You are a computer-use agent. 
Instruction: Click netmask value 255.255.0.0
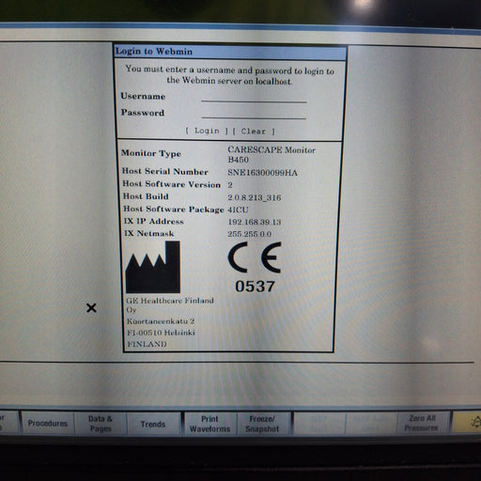[x=249, y=234]
